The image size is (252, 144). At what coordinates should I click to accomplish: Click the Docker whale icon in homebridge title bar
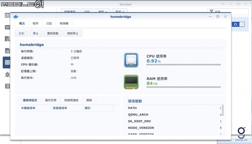(16, 17)
